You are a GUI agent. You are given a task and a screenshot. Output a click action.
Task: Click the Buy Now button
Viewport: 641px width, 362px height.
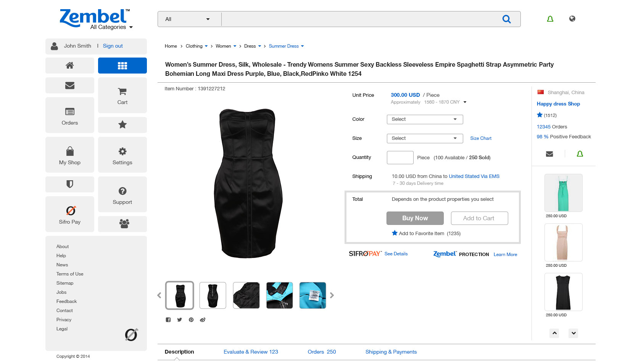tap(415, 218)
